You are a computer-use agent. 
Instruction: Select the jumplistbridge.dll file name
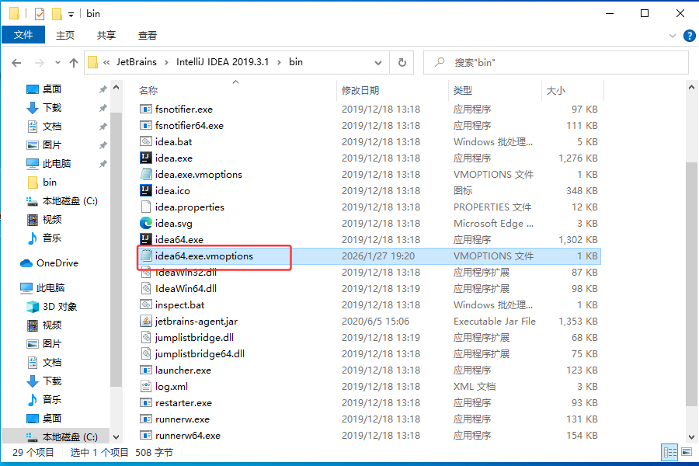coord(194,338)
